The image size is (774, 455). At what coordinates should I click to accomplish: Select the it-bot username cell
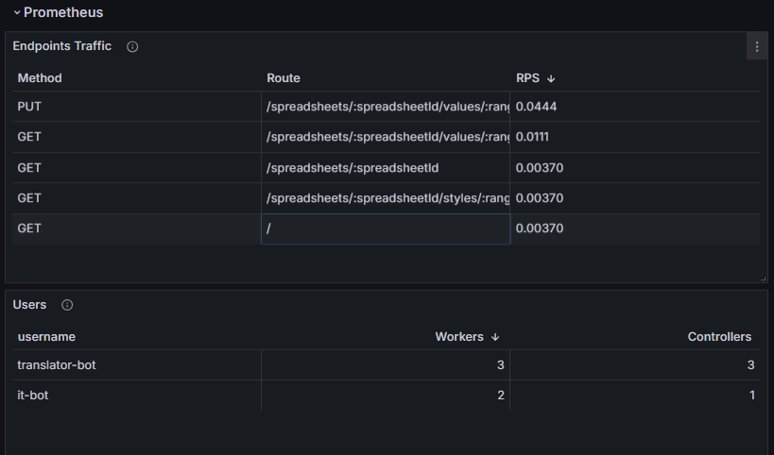point(33,395)
